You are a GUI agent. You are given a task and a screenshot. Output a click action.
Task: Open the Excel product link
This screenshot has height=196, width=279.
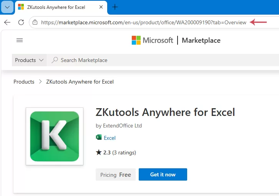(x=110, y=138)
